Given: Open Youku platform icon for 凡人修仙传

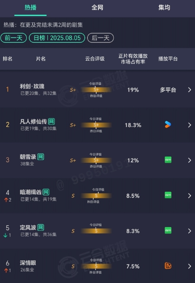Looking at the screenshot, I should (168, 125).
